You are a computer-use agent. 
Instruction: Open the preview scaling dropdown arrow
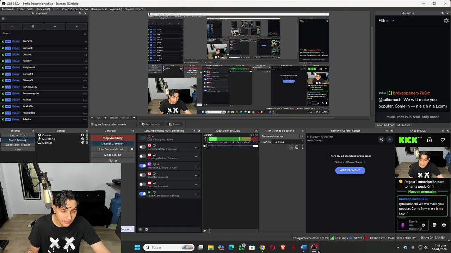[x=134, y=118]
